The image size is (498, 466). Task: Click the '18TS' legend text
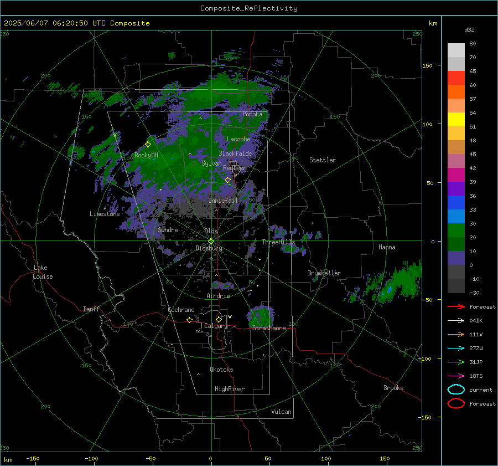476,376
